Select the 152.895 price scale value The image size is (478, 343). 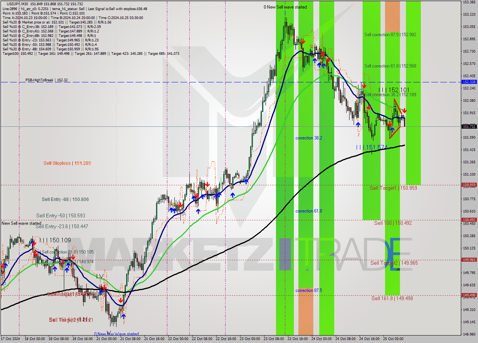pyautogui.click(x=469, y=39)
